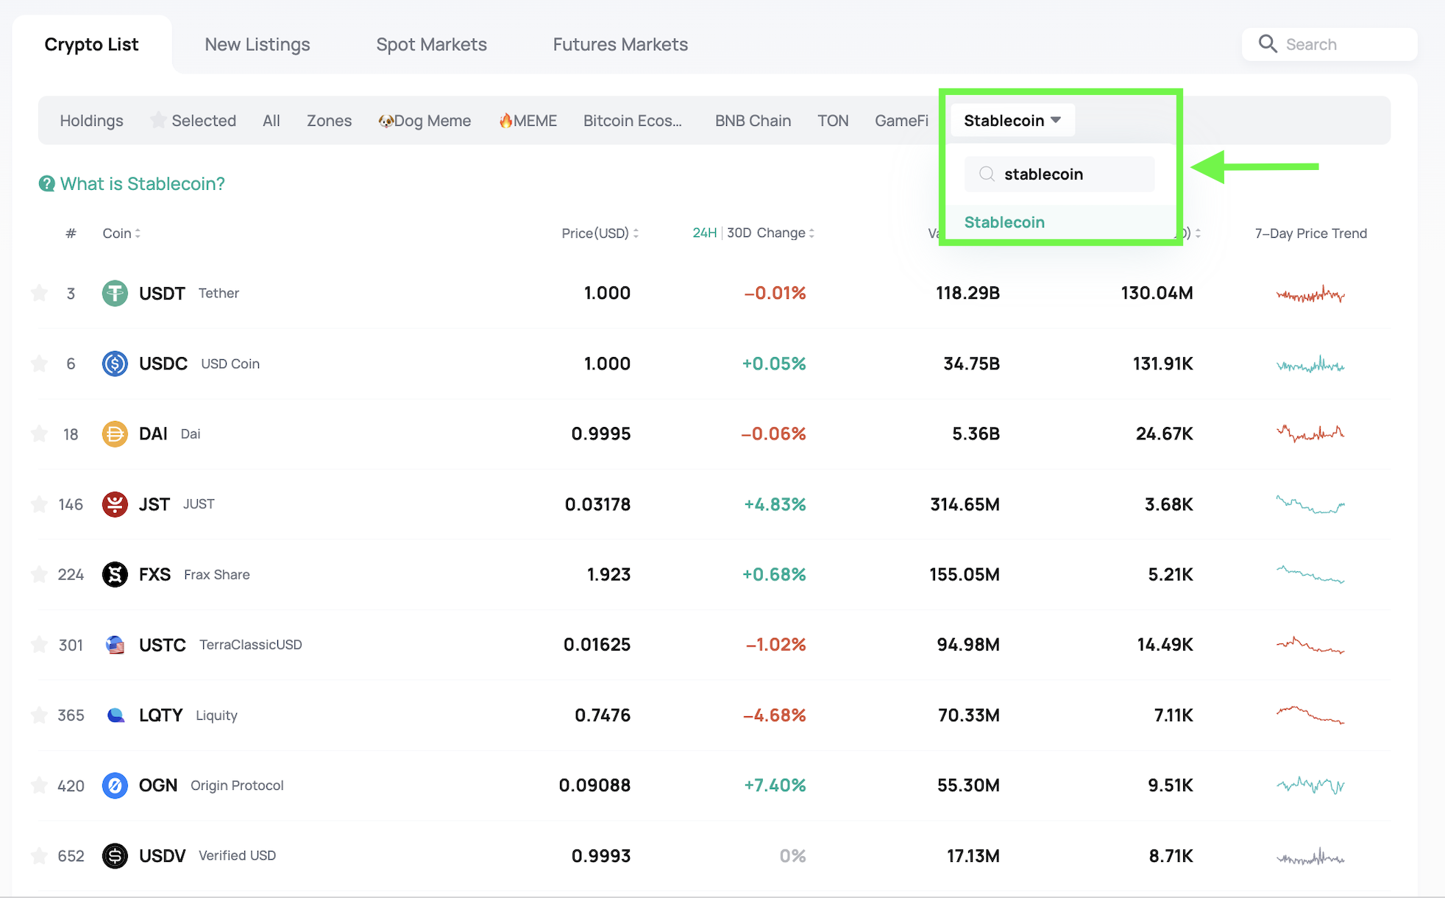Favorite USDC with its star toggle
1445x898 pixels.
click(x=39, y=364)
